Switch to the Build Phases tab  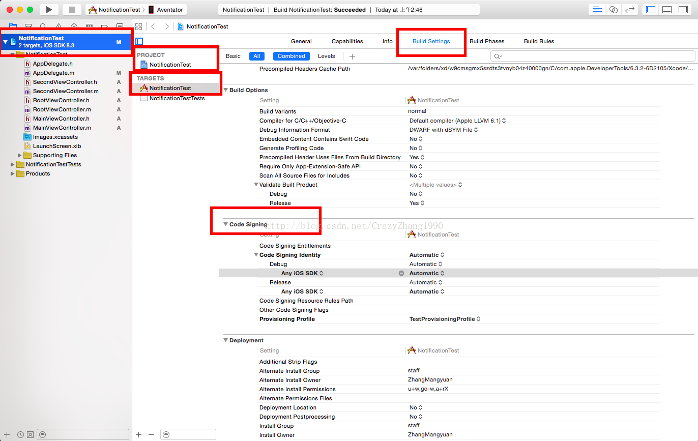pos(487,41)
